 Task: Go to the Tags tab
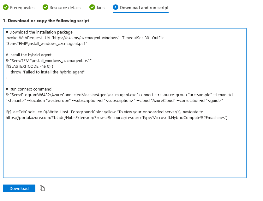pyautogui.click(x=97, y=8)
